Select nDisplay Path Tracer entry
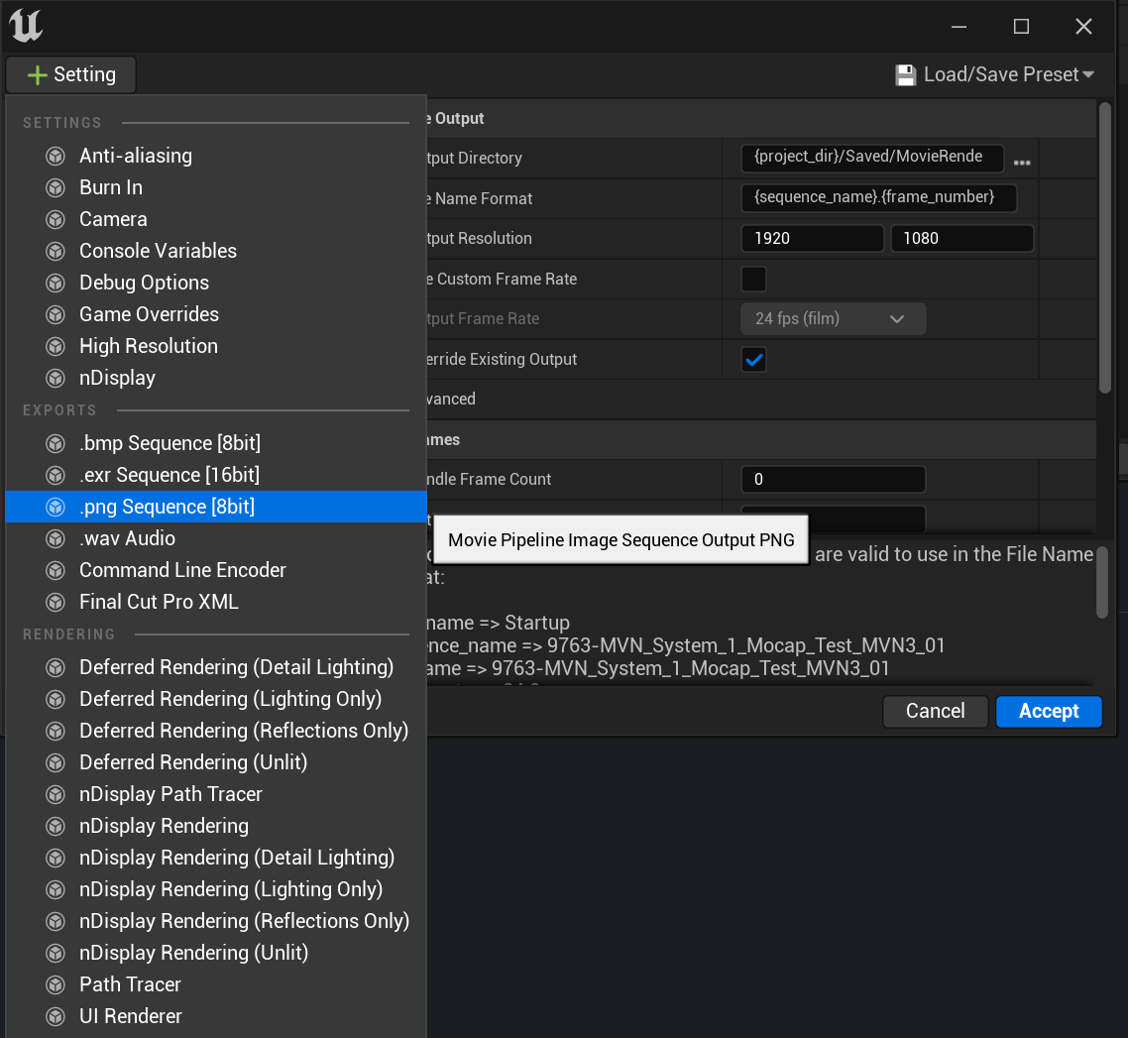Screen dimensions: 1128x1038 [x=216, y=794]
